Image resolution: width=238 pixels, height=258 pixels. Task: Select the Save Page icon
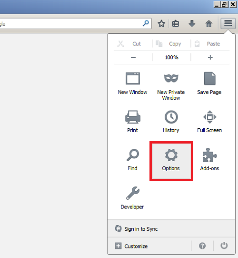210,79
